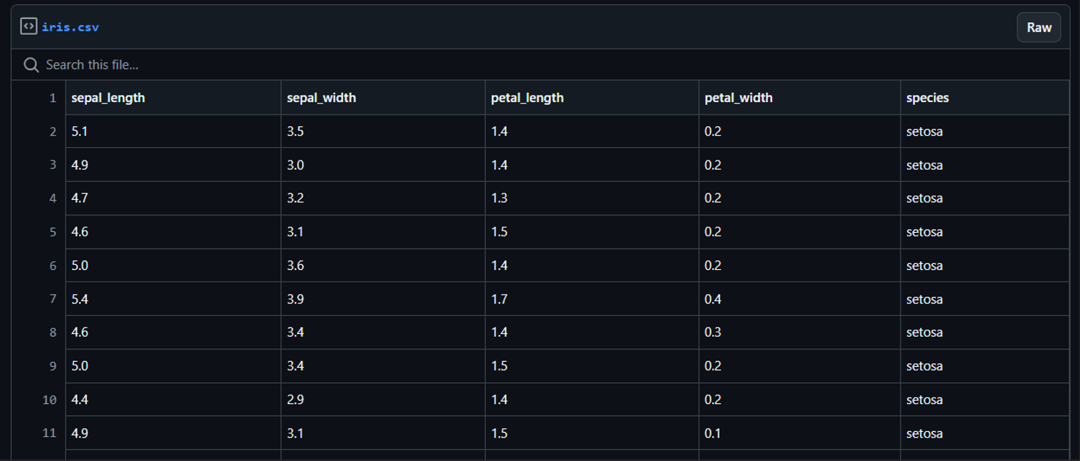This screenshot has width=1080, height=461.
Task: Click sepal_width value 2.9
Action: [296, 400]
